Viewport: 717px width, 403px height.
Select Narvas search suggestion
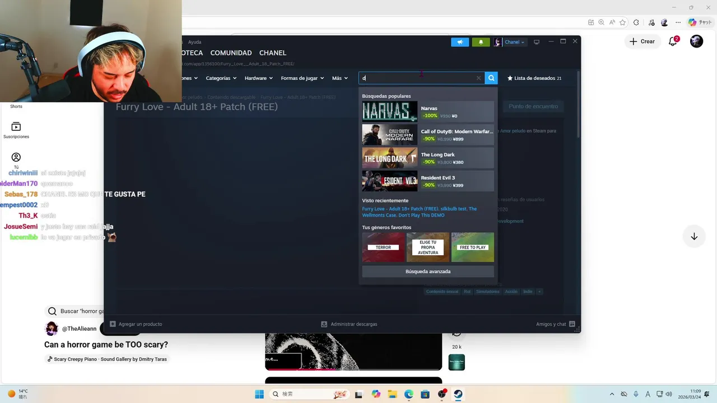click(x=428, y=112)
